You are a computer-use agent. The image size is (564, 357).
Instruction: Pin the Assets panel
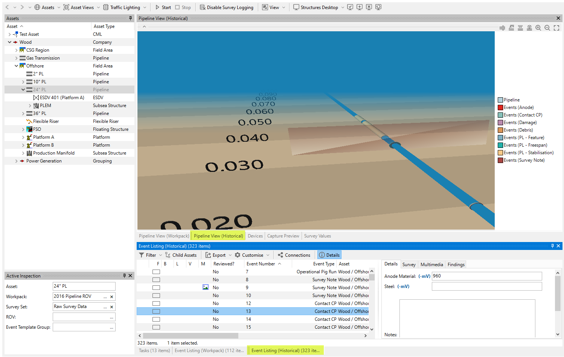tap(131, 18)
